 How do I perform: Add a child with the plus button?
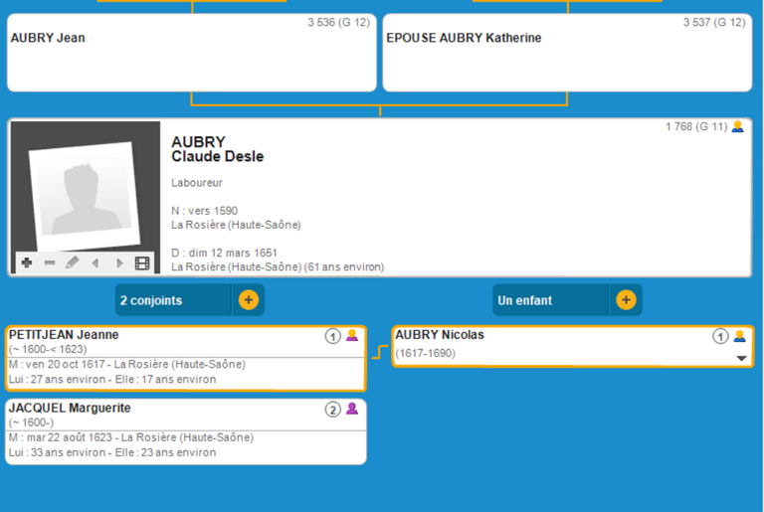point(626,299)
